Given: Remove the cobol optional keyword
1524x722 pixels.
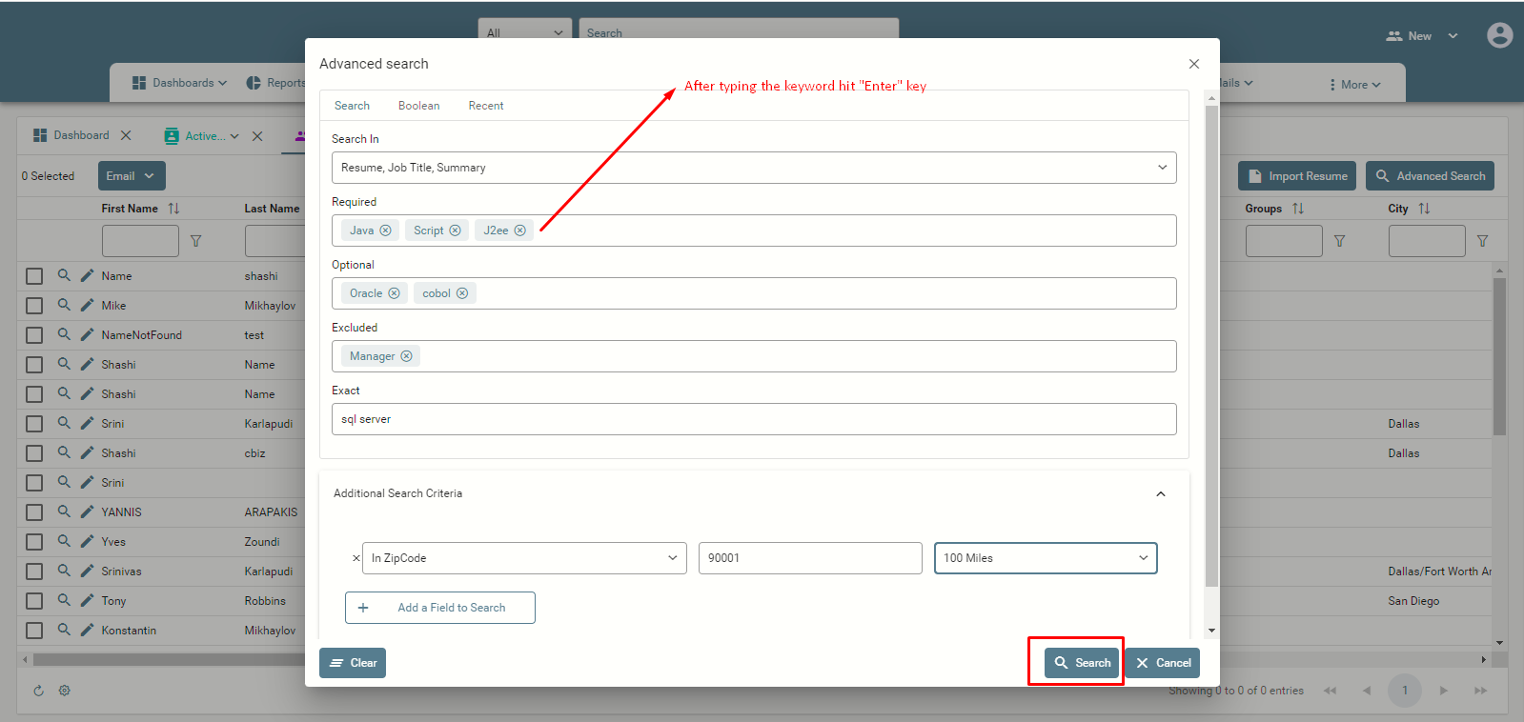Looking at the screenshot, I should (x=461, y=293).
